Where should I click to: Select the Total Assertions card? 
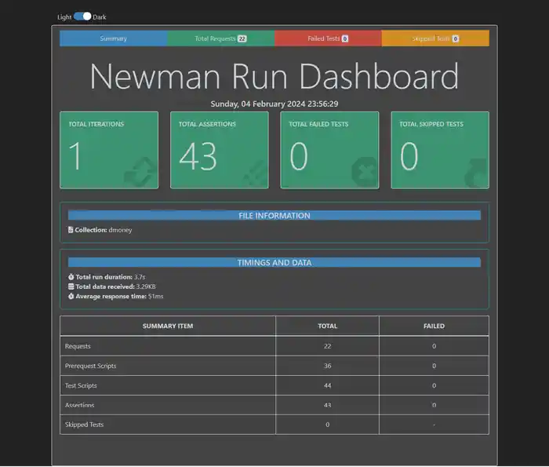[x=220, y=150]
